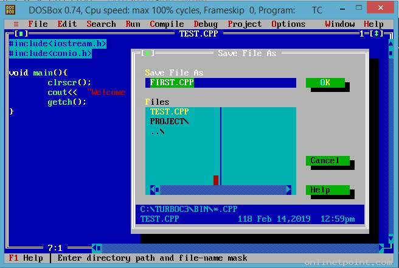The image size is (399, 268).
Task: Click the editor horizontal scrollbar track
Action: 240,248
